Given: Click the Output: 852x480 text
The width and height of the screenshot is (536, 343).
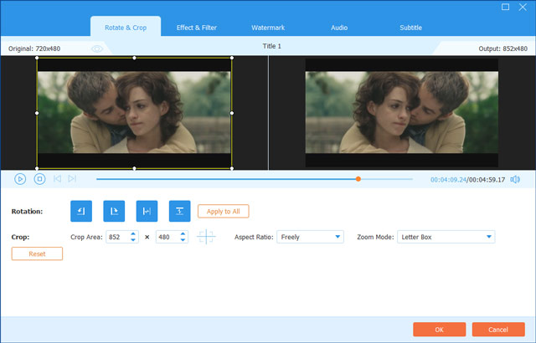Looking at the screenshot, I should [502, 49].
